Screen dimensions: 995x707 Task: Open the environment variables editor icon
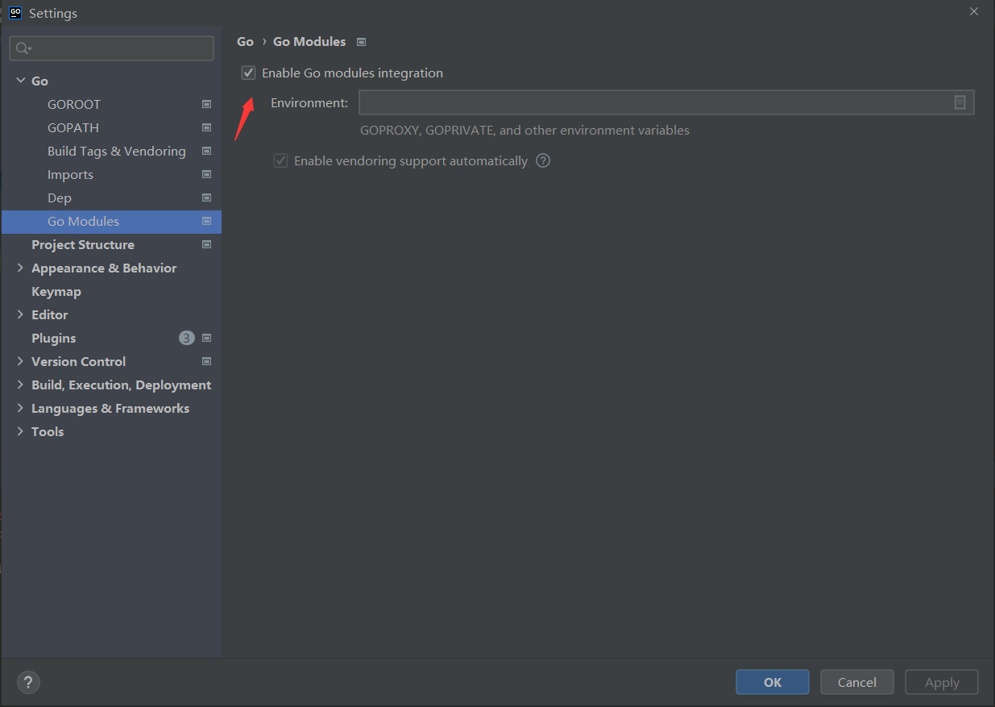[960, 102]
